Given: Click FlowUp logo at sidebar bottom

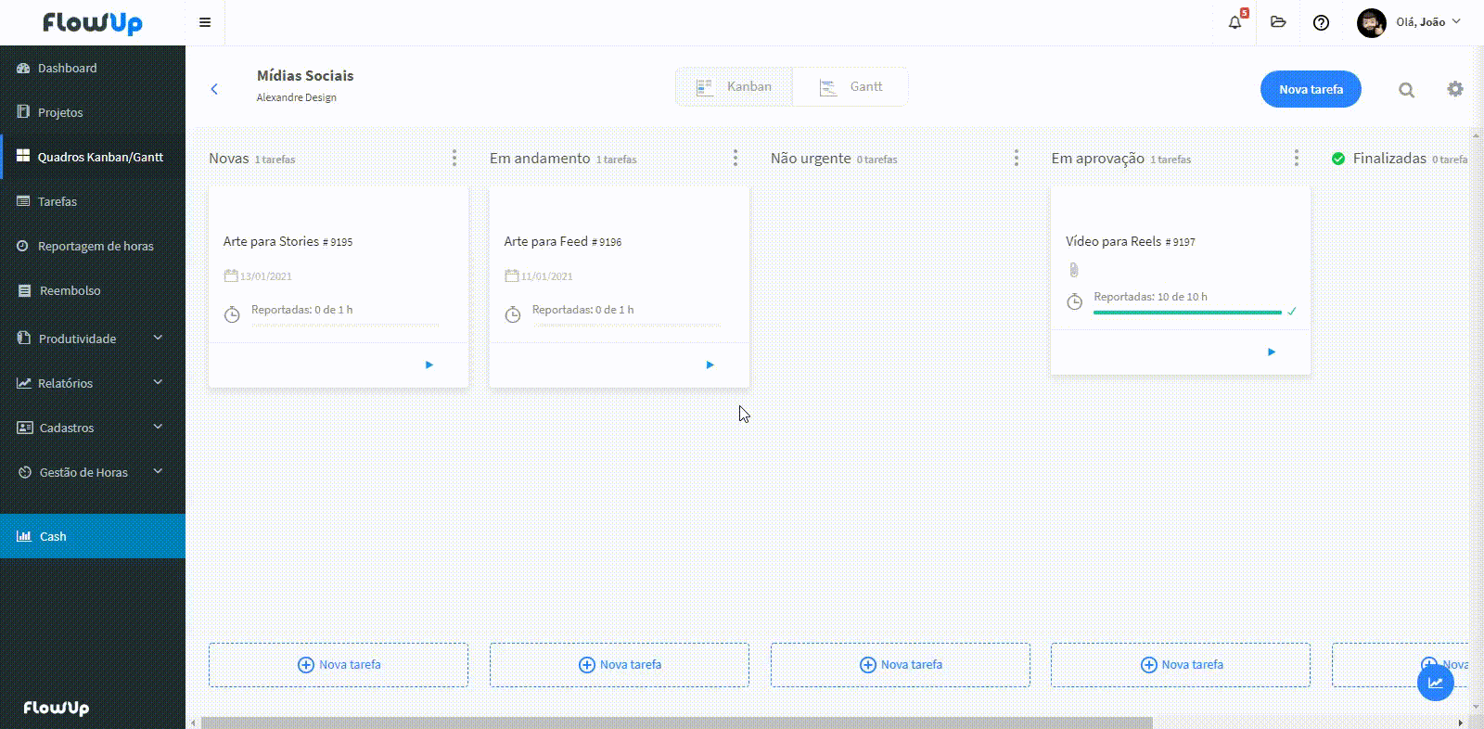Looking at the screenshot, I should point(57,708).
